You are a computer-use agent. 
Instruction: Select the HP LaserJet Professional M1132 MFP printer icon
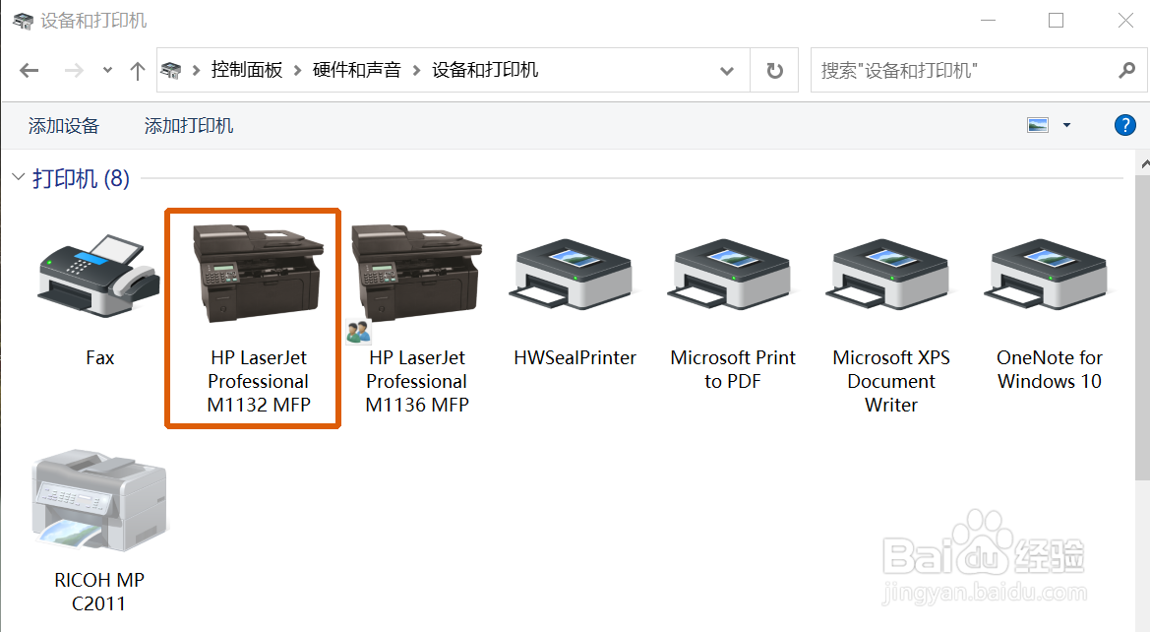click(x=258, y=274)
